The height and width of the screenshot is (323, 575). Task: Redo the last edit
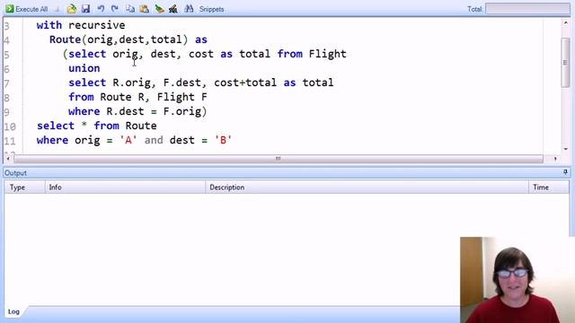pos(115,9)
